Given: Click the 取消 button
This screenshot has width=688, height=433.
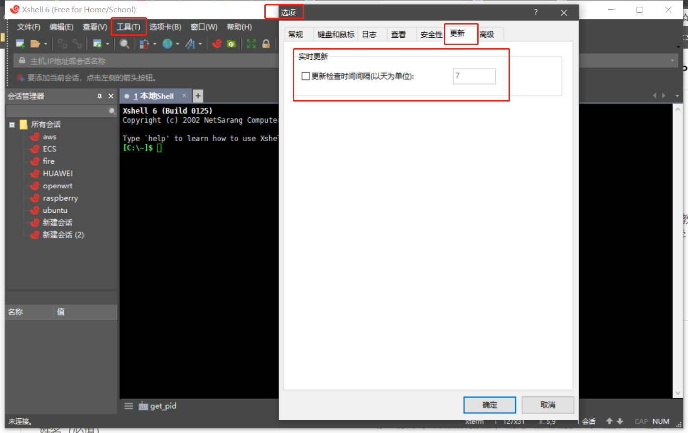Looking at the screenshot, I should coord(548,405).
